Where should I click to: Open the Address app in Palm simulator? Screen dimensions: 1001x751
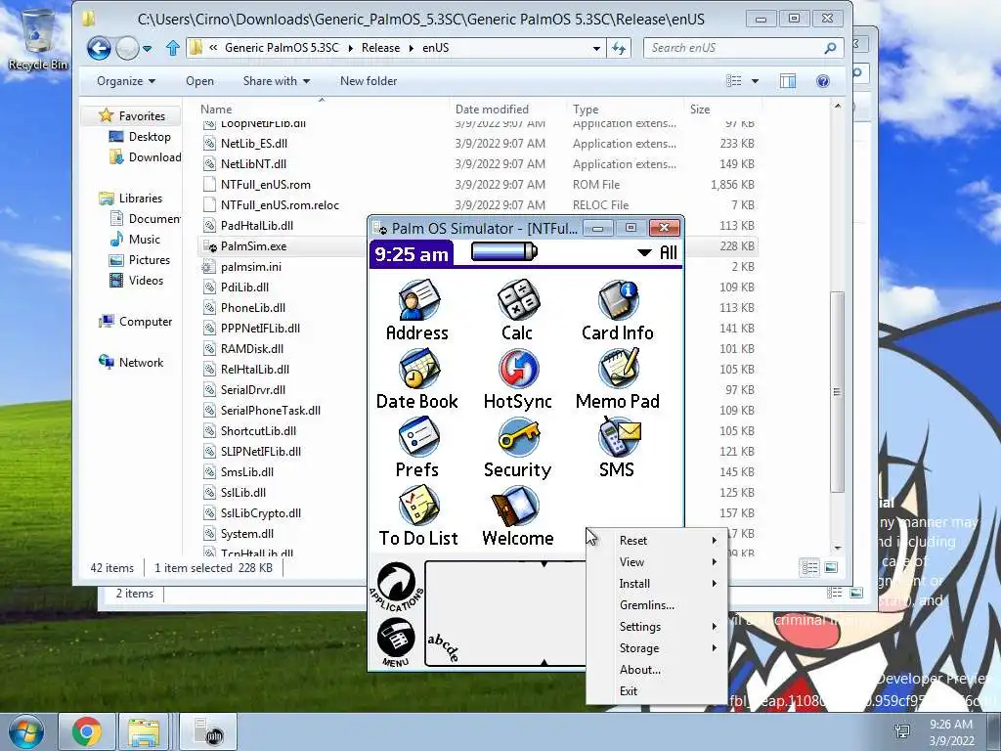tap(418, 310)
